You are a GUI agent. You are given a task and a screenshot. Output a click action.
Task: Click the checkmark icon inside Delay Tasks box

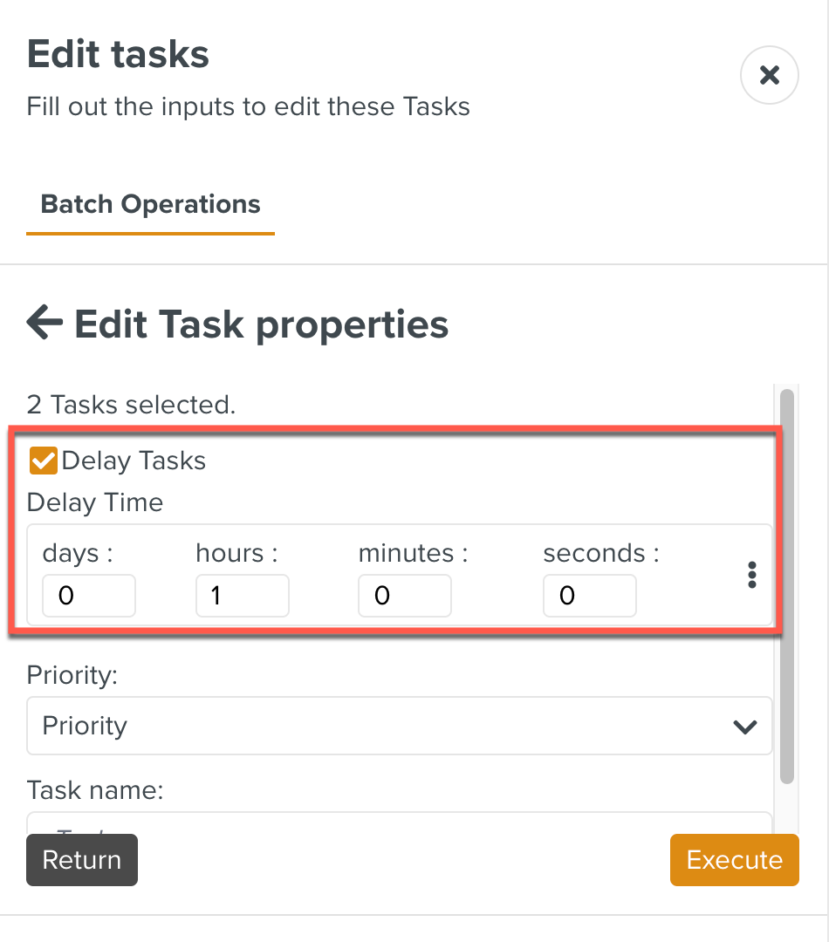pos(43,460)
